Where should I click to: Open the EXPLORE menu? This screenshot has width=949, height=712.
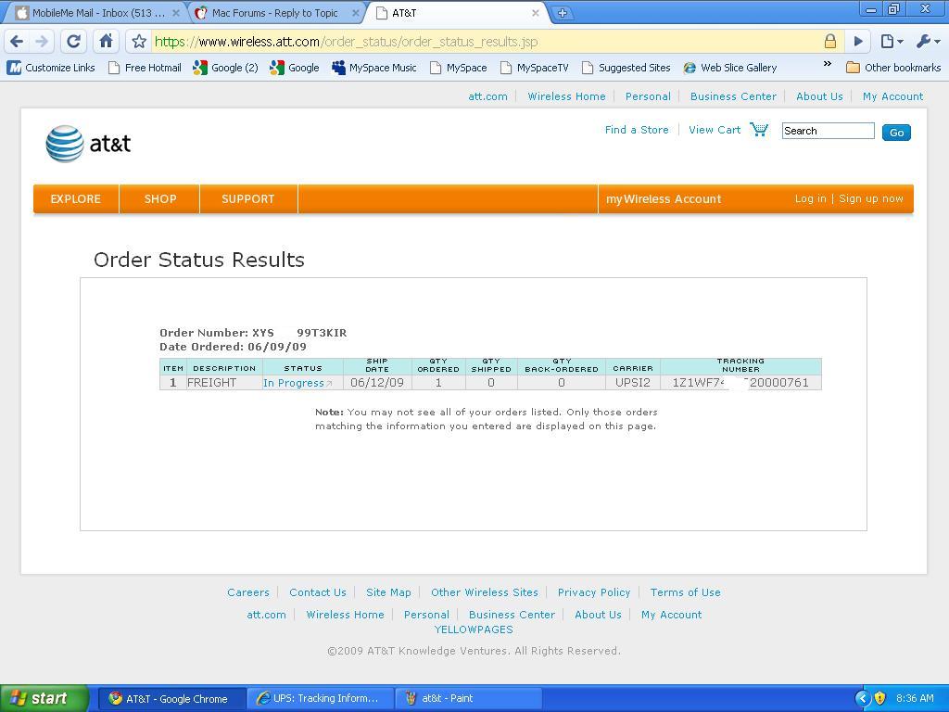coord(76,198)
